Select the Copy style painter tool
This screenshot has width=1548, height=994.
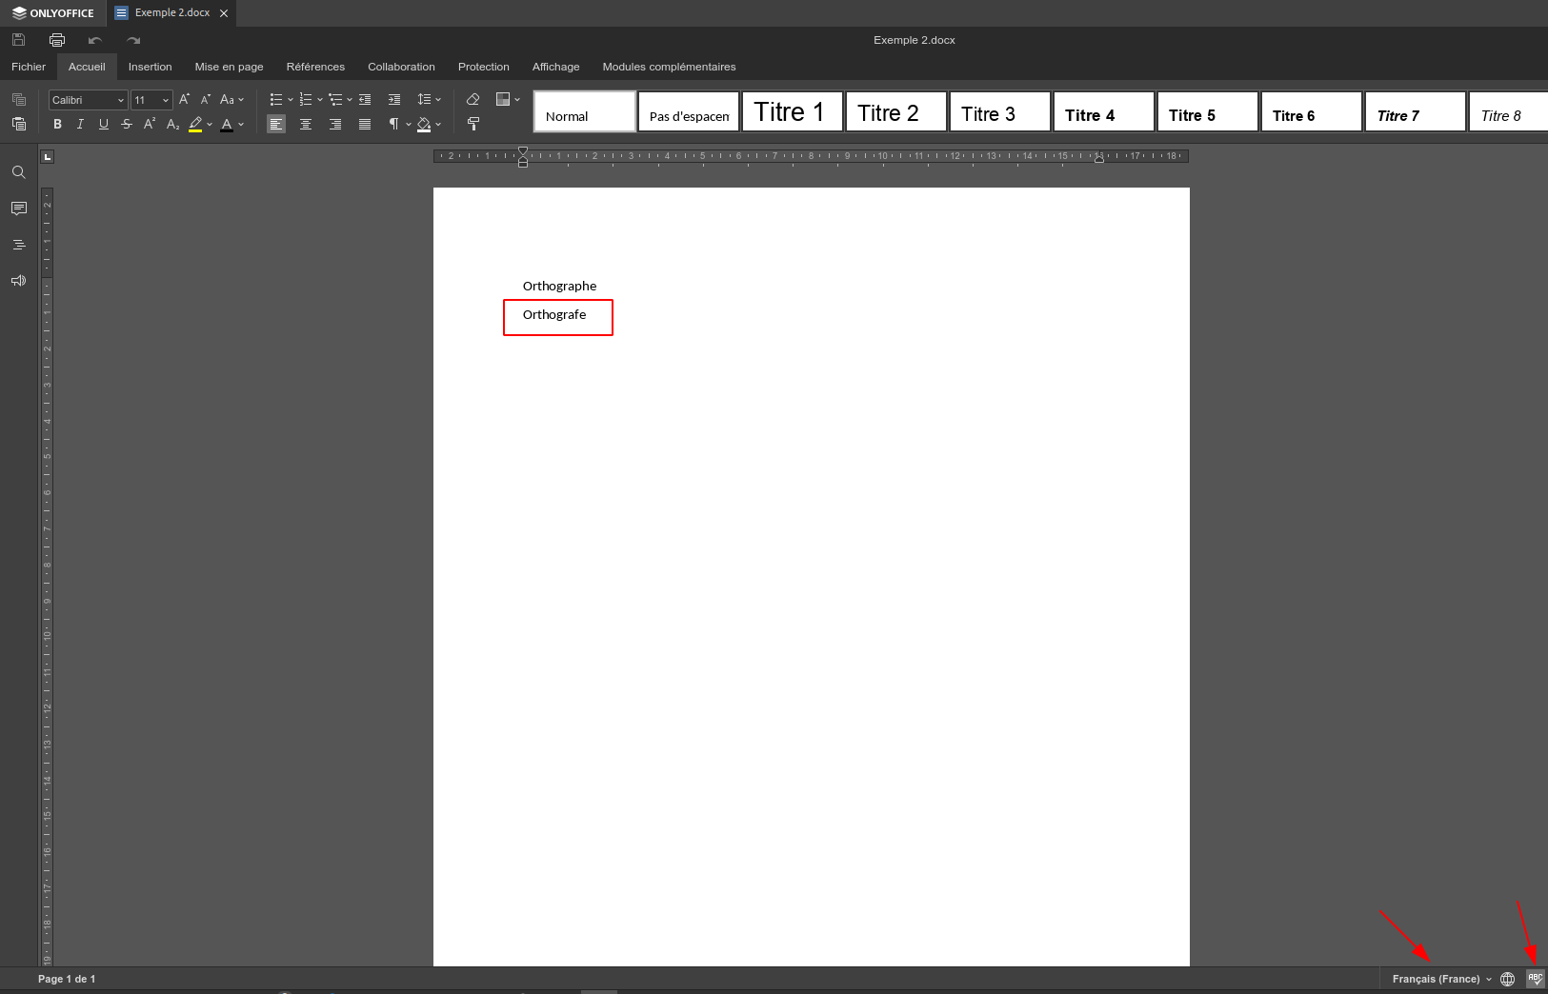pos(473,123)
